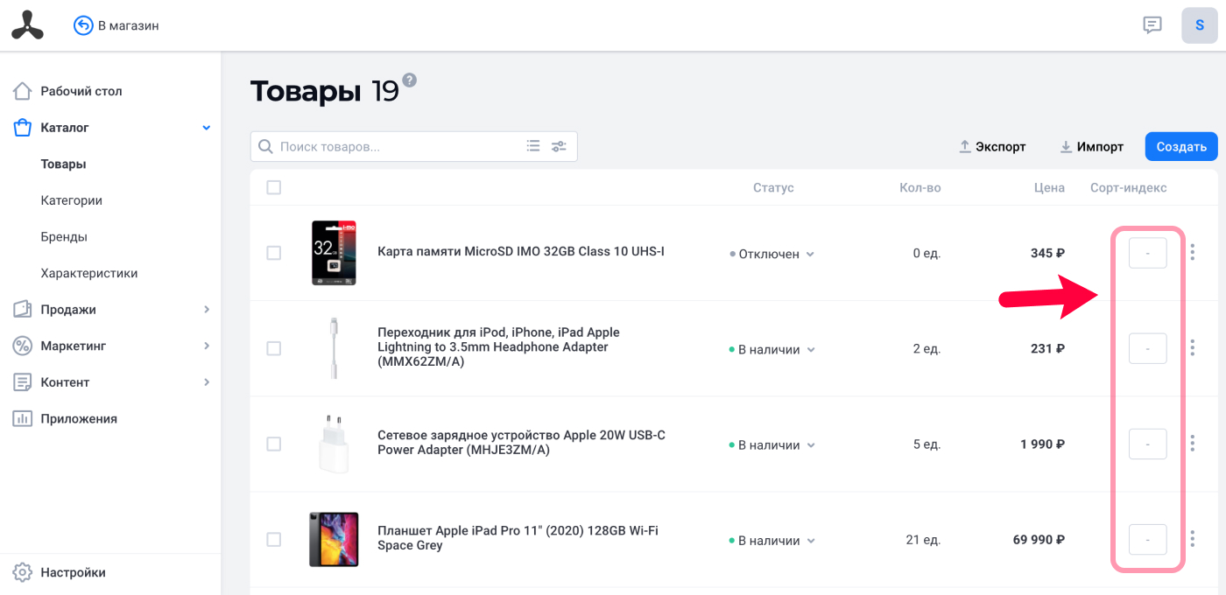Open three-dot menu for Карта памяти MicroSD row
Screen dimensions: 1226x595
1193,252
